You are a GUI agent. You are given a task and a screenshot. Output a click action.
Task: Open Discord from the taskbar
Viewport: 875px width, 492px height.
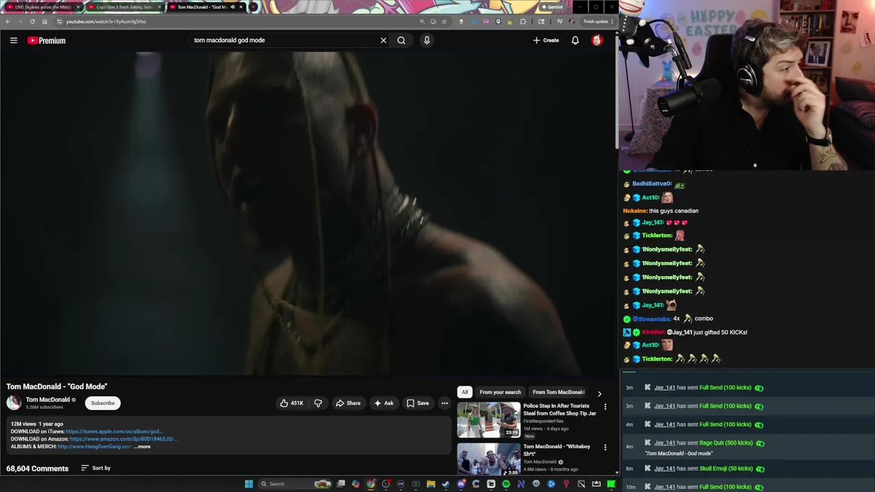coord(461,484)
